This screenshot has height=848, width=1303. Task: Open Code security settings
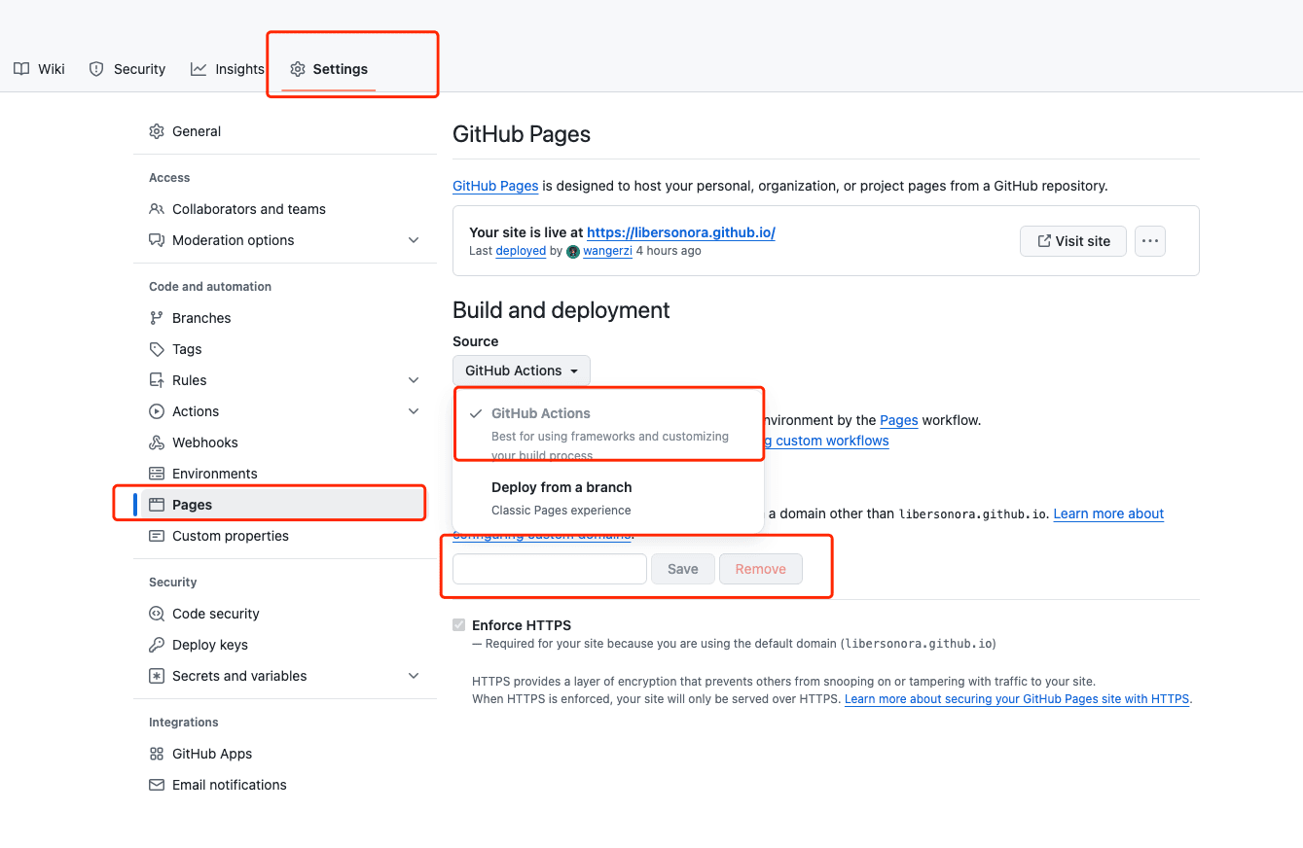point(284,614)
